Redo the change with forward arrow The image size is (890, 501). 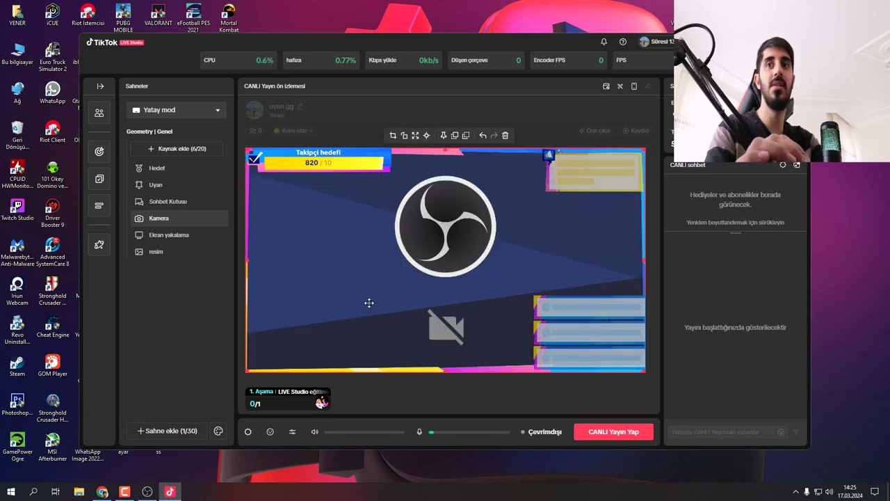click(x=494, y=136)
